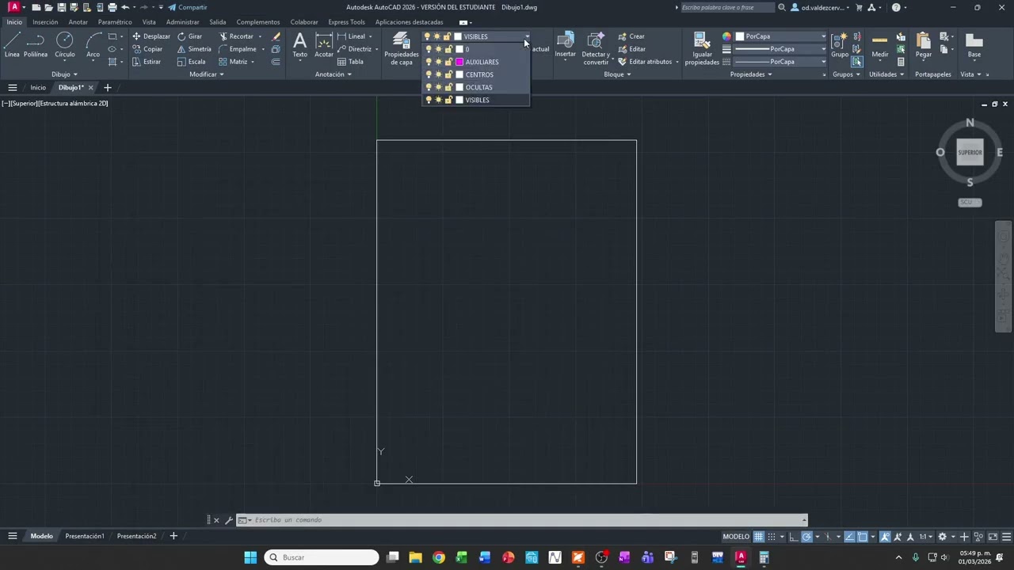Toggle snap mode dots in status bar
The image size is (1014, 570).
point(772,537)
